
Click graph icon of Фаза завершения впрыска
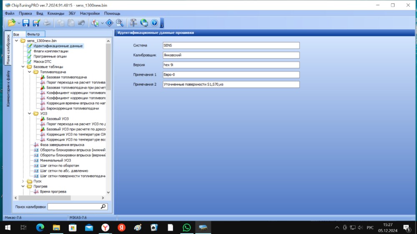(36, 145)
